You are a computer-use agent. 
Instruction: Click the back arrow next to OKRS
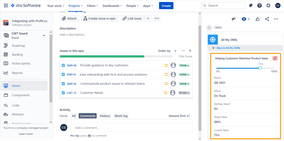coord(209,28)
